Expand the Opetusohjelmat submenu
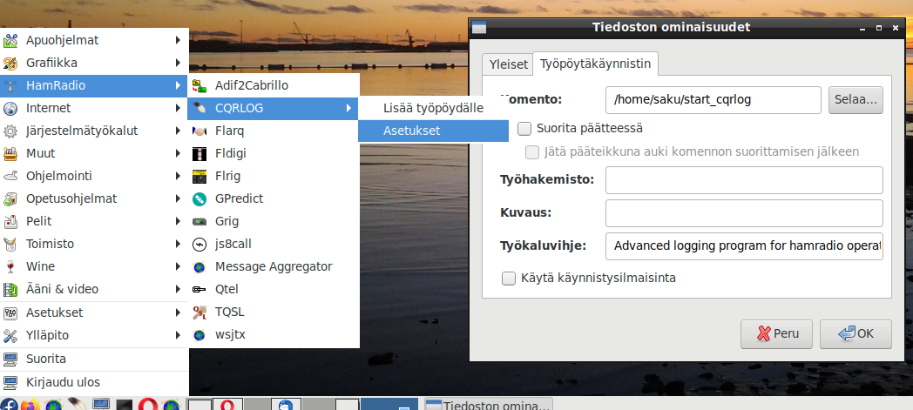The height and width of the screenshot is (410, 913). pos(94,198)
